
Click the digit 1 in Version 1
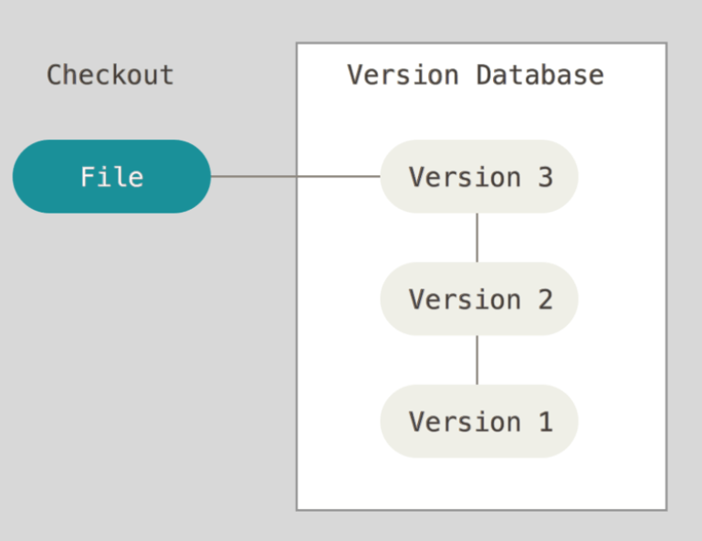(546, 421)
